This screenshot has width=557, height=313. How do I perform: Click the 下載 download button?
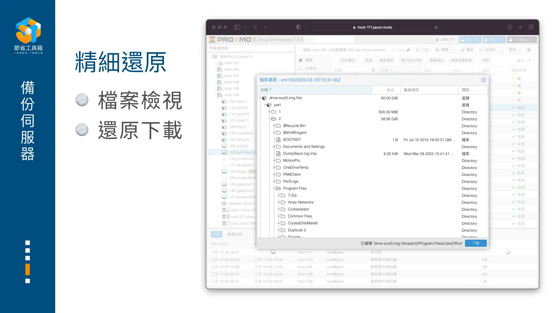point(476,243)
